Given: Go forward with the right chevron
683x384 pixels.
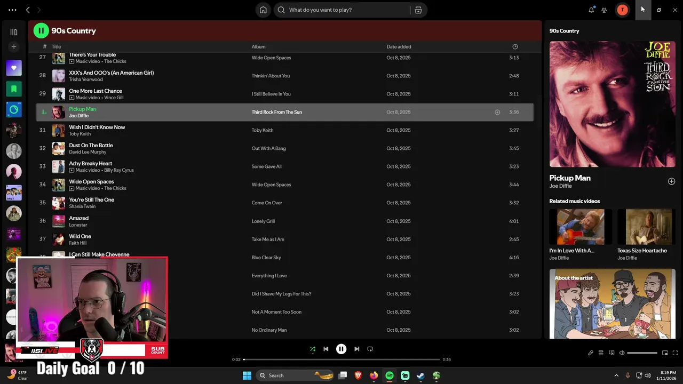Looking at the screenshot, I should (x=39, y=10).
